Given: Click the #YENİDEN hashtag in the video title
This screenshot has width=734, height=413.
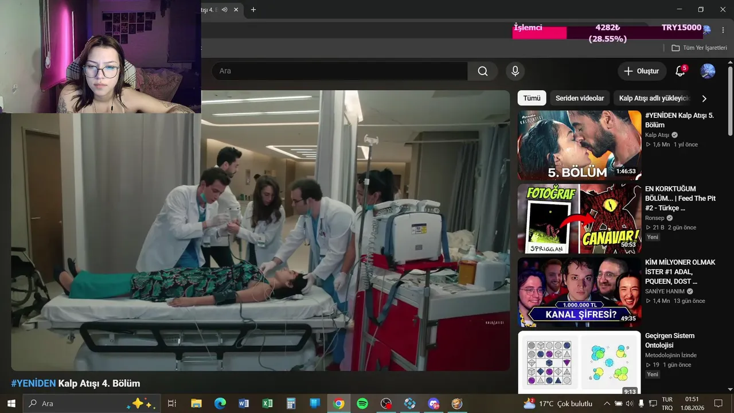Looking at the screenshot, I should coord(33,383).
